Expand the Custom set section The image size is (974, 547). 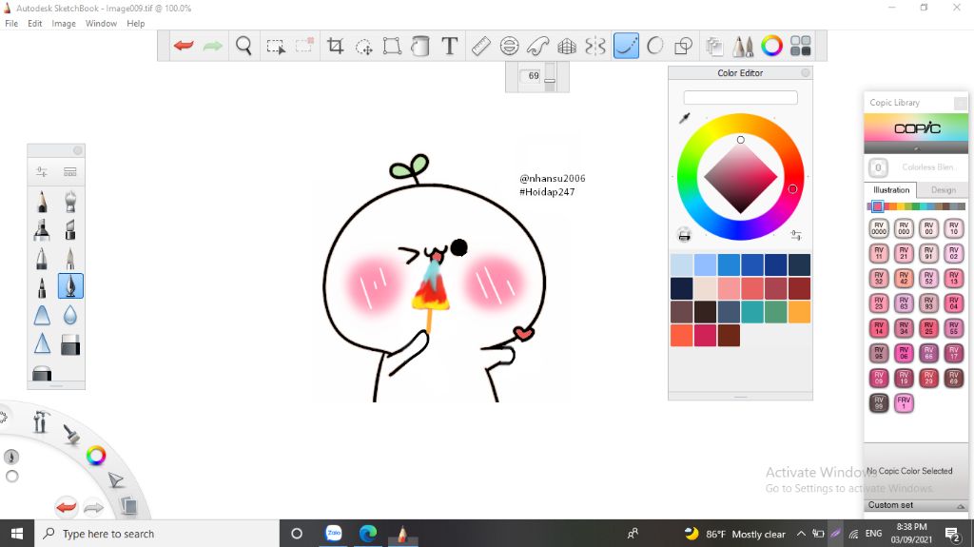pos(916,505)
